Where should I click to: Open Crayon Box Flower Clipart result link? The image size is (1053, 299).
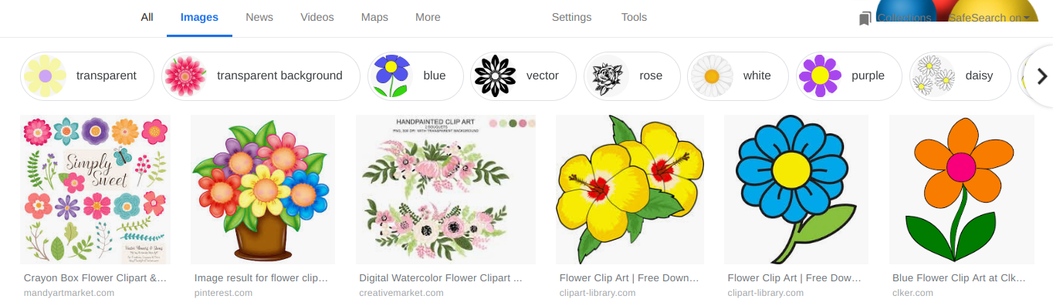click(96, 278)
